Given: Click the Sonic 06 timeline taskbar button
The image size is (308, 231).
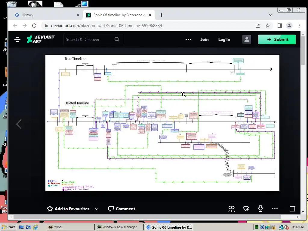Looking at the screenshot, I should pyautogui.click(x=169, y=227).
